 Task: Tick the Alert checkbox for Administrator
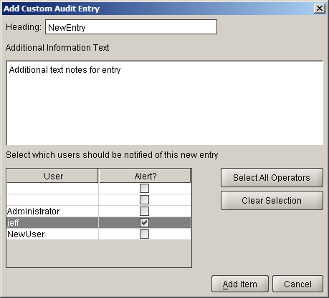(x=144, y=212)
